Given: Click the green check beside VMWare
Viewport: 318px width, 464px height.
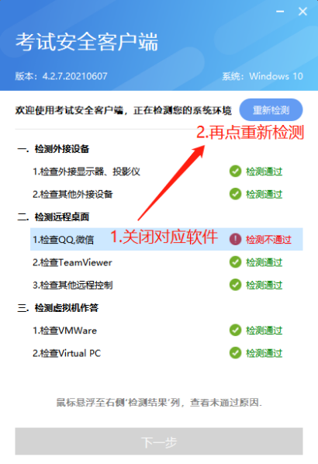Looking at the screenshot, I should coord(235,330).
